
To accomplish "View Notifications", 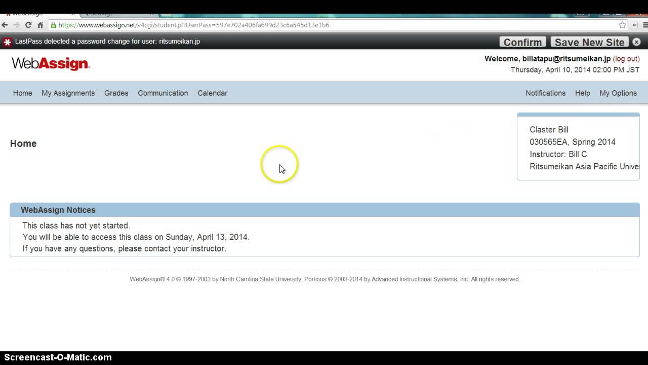I will click(x=546, y=93).
